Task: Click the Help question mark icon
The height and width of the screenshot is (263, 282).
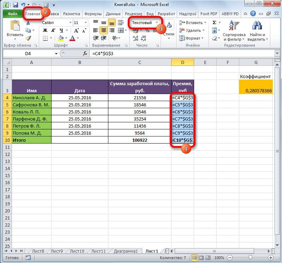Action: pos(253,13)
